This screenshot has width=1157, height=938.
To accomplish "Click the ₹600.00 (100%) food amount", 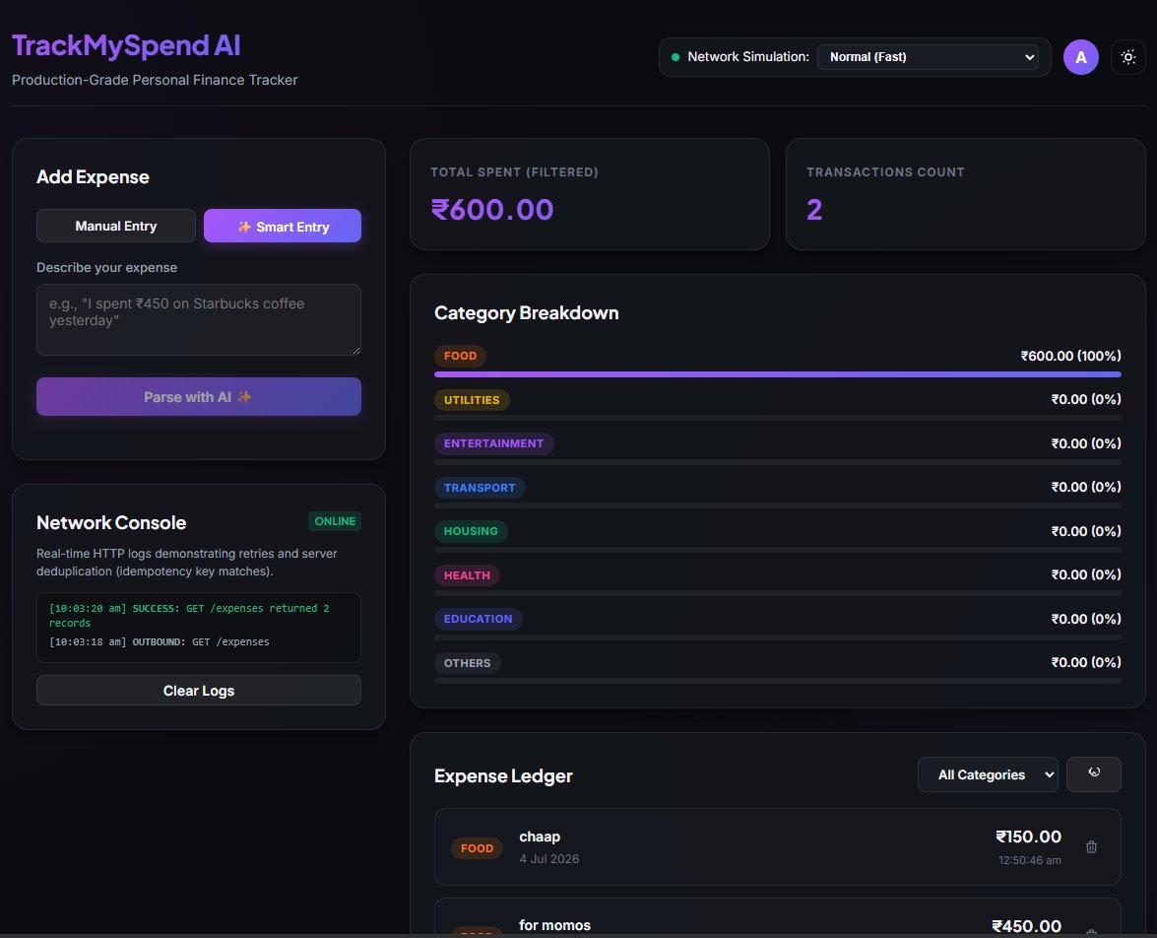I will tap(1070, 356).
